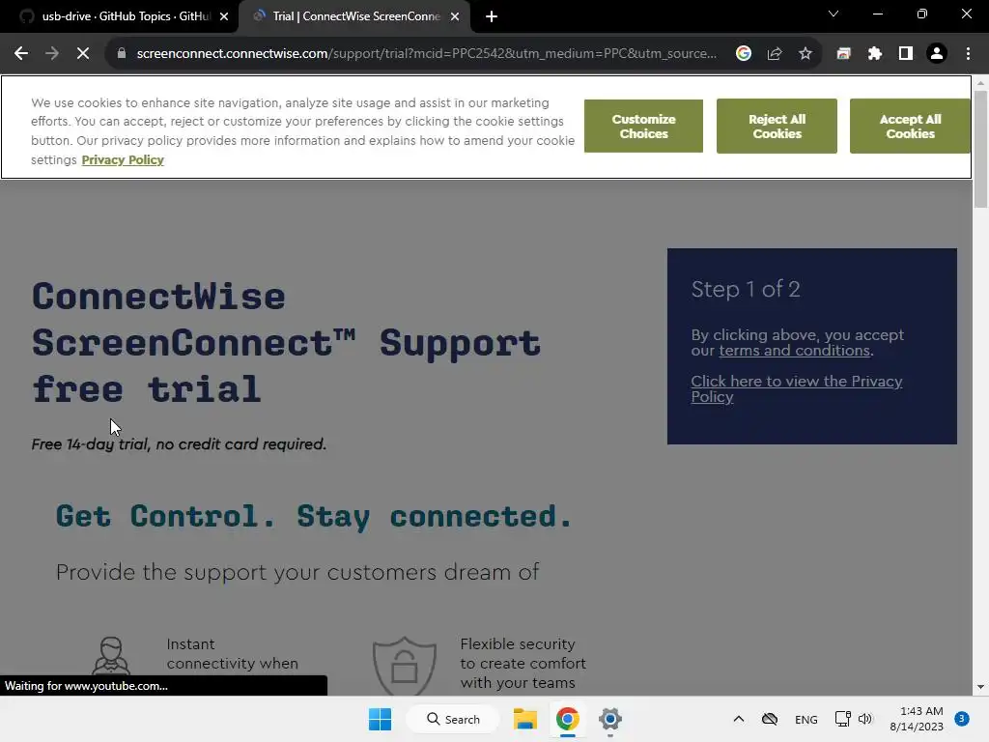Image resolution: width=989 pixels, height=742 pixels.
Task: Click the address bar URL
Action: pos(426,54)
